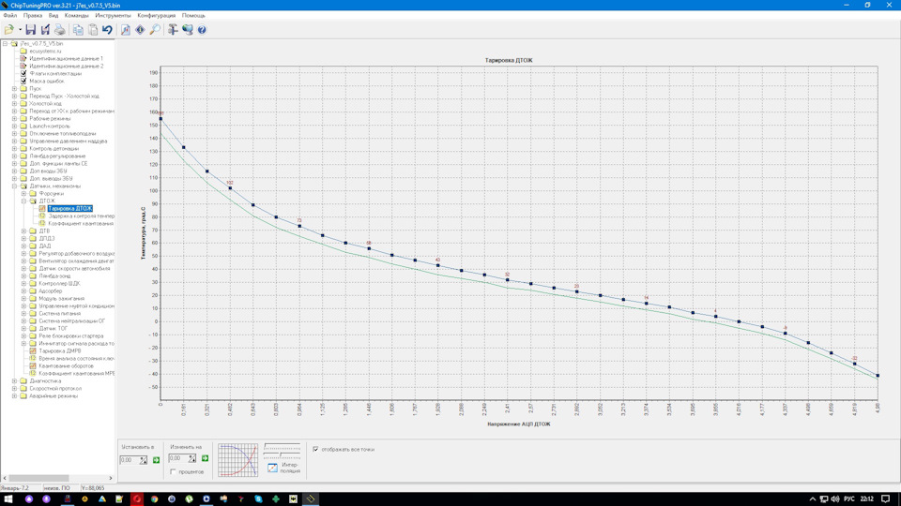Open the Файл menu
The width and height of the screenshot is (901, 506).
(9, 16)
